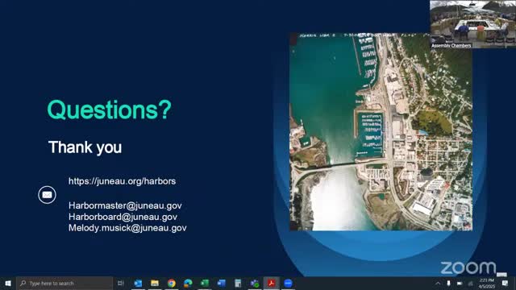Image resolution: width=516 pixels, height=290 pixels.
Task: Launch Google Chrome from the taskbar
Action: pyautogui.click(x=172, y=283)
